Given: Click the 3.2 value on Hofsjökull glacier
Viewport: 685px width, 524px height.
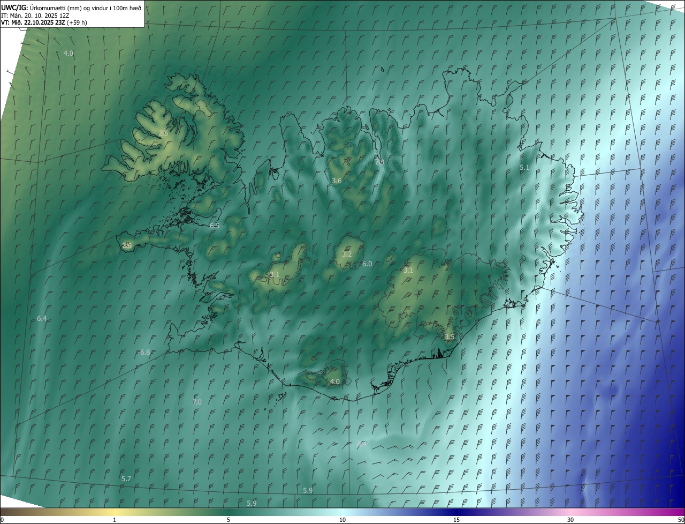Looking at the screenshot, I should (347, 254).
